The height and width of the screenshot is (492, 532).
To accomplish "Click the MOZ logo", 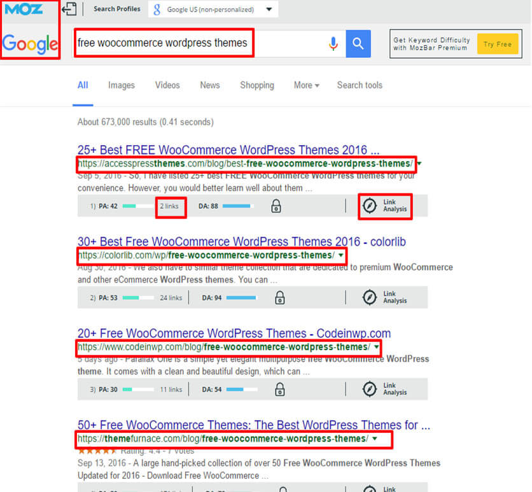I will [25, 10].
